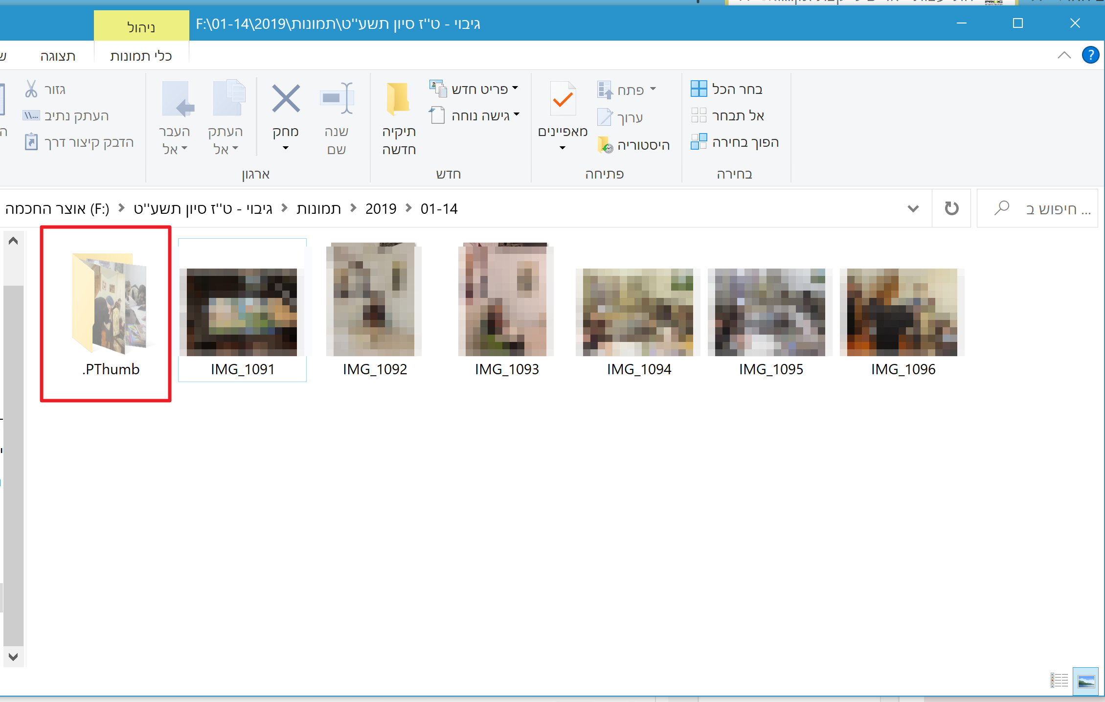
Task: Click the refresh icon beside address bar
Action: (951, 209)
